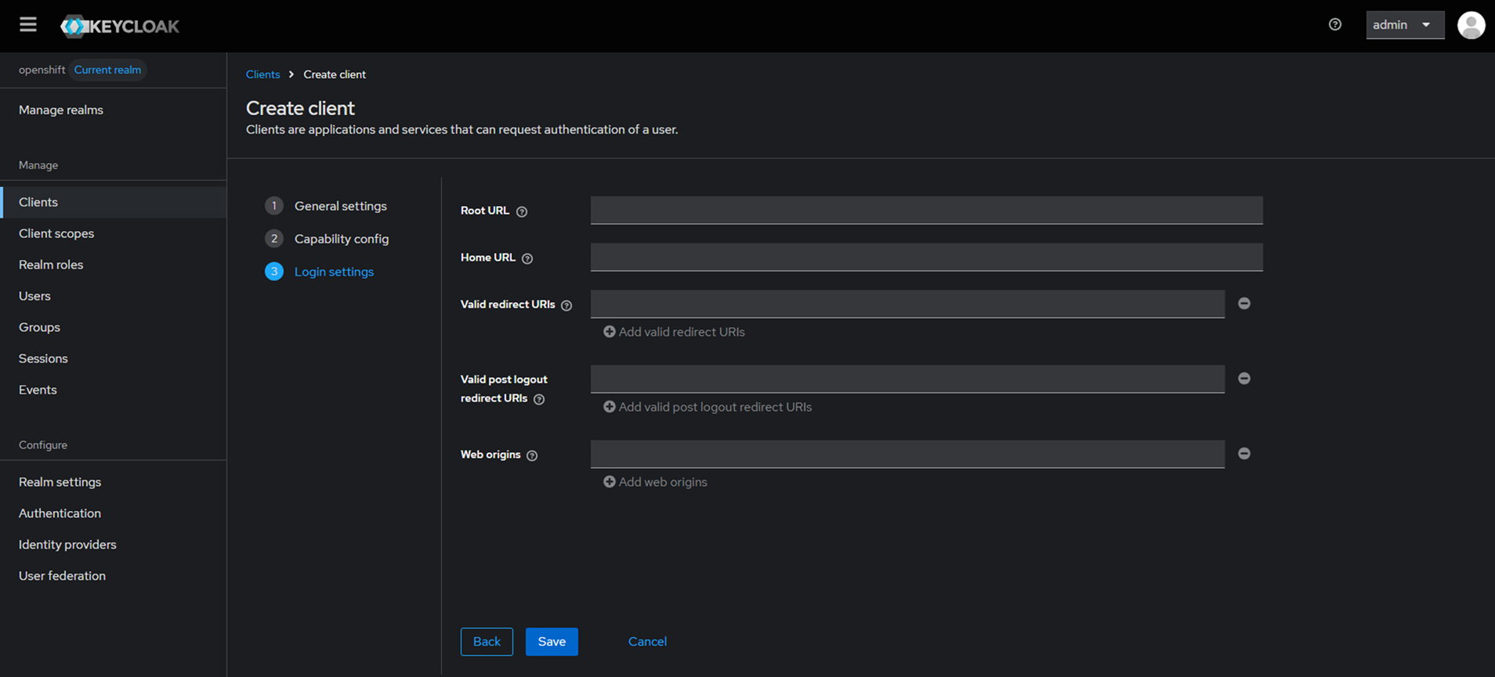Click the Clients breadcrumb link
The height and width of the screenshot is (677, 1495).
(x=262, y=74)
